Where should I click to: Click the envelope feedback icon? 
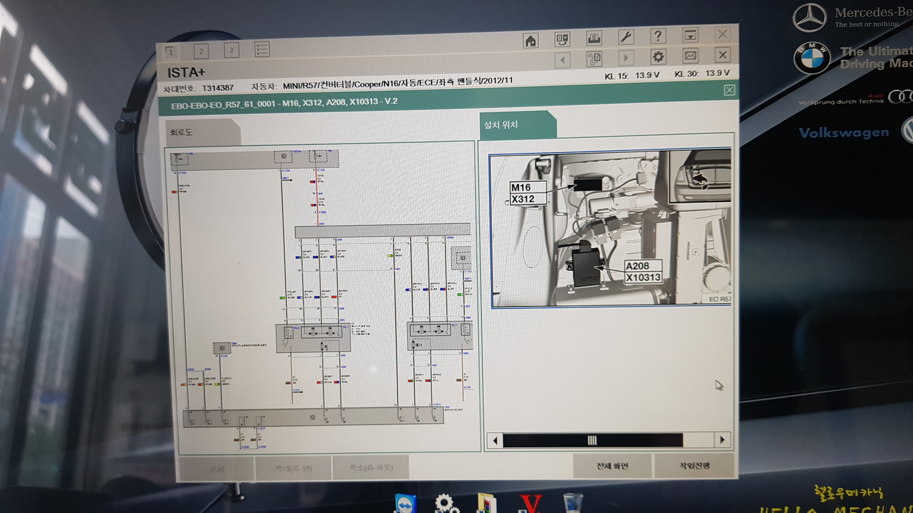point(690,56)
